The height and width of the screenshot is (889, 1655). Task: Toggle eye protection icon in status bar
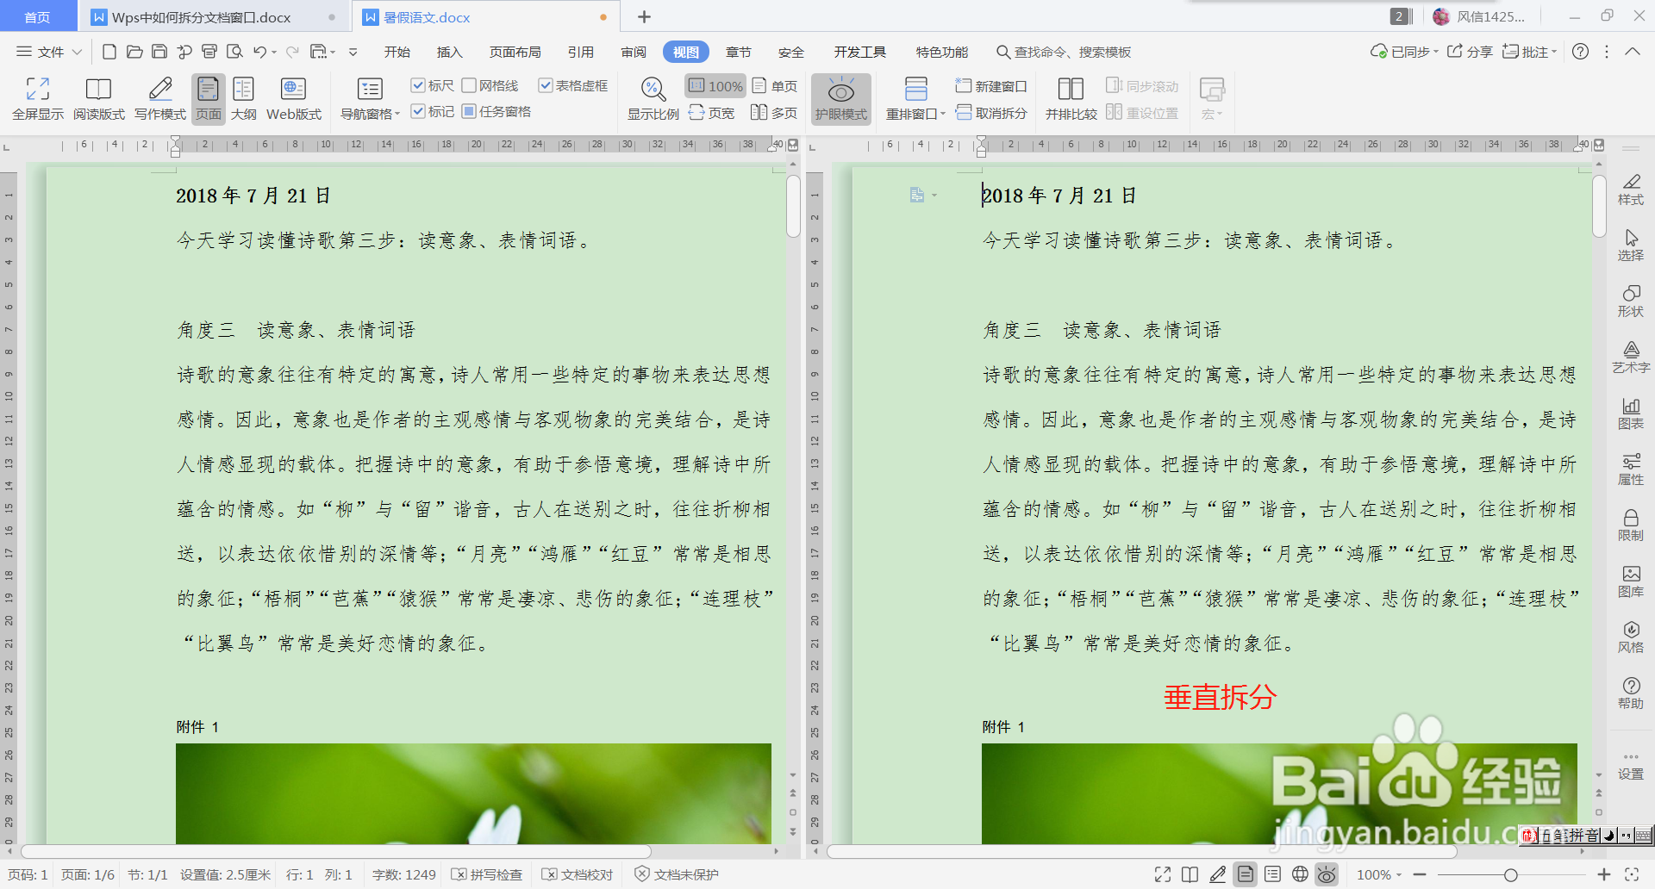point(1327,874)
